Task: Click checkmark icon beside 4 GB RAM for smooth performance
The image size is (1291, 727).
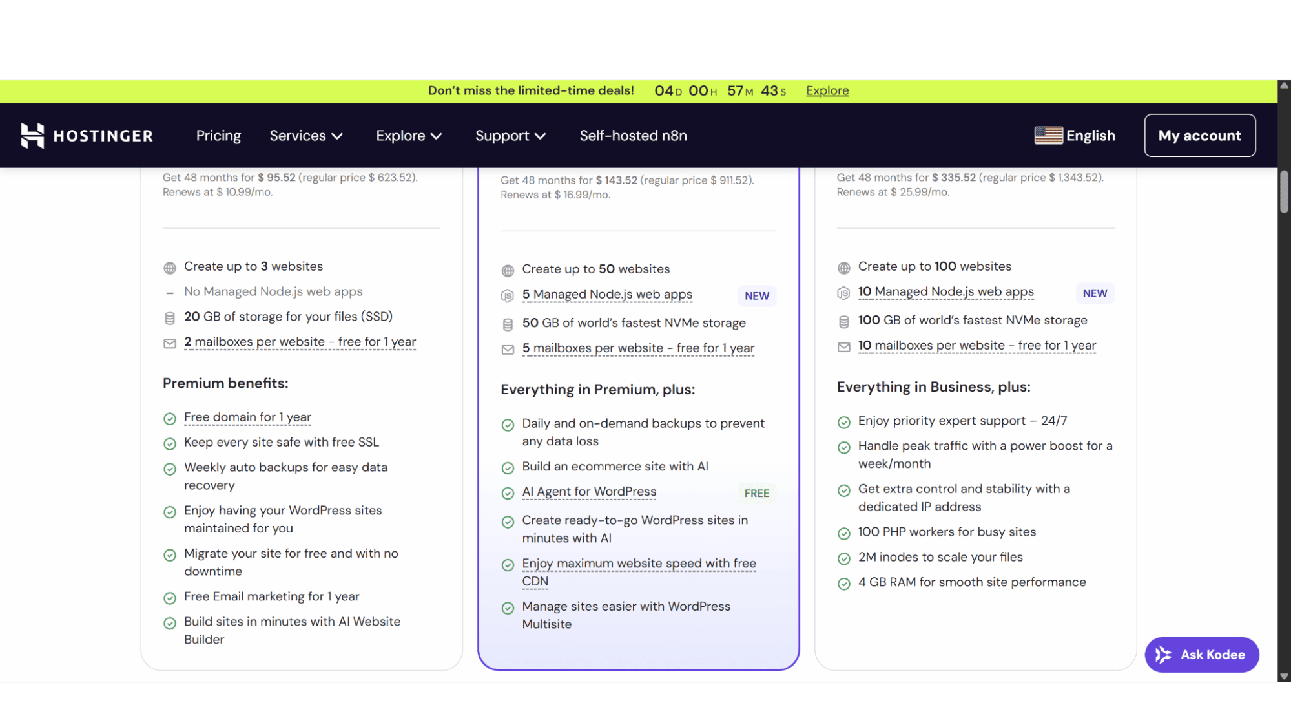Action: click(x=843, y=584)
